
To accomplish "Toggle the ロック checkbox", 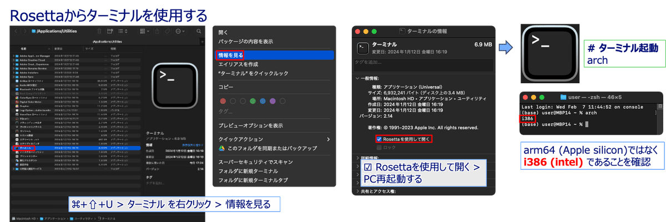I will [379, 148].
